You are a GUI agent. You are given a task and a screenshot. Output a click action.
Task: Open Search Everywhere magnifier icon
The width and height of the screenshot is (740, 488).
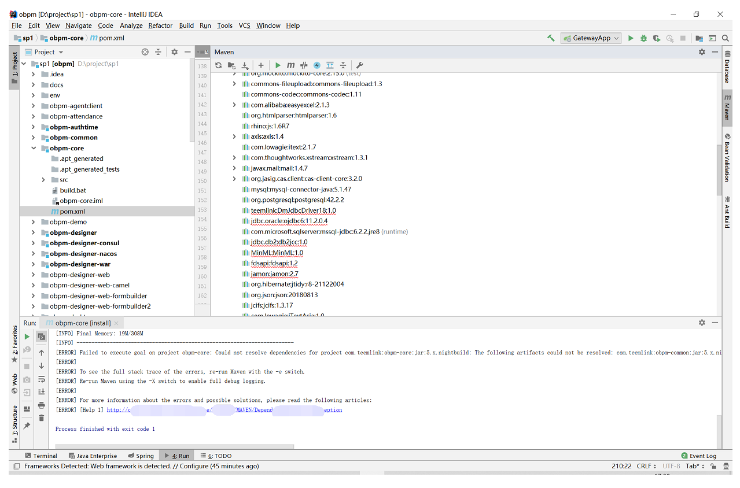(x=725, y=38)
